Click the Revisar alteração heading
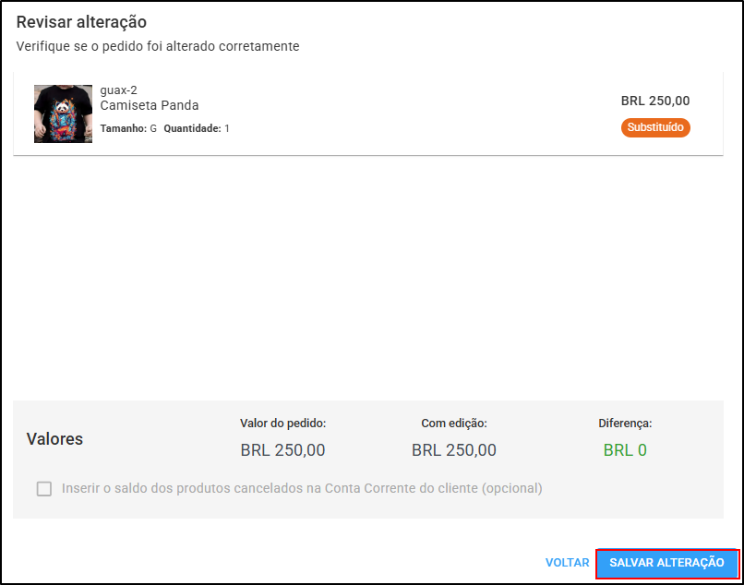The image size is (744, 585). click(x=81, y=22)
